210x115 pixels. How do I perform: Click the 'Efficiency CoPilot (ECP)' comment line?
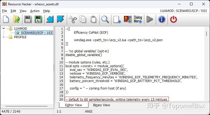coord(91,32)
